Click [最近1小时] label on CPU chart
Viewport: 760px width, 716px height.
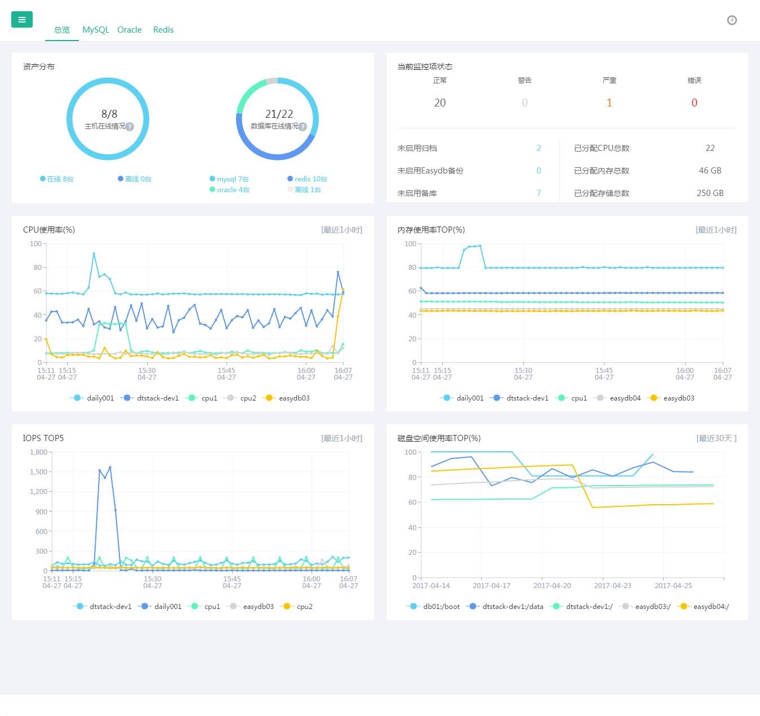(341, 230)
